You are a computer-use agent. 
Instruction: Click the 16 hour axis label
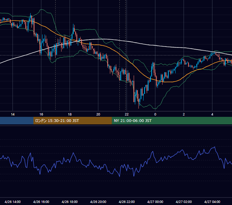(41, 114)
